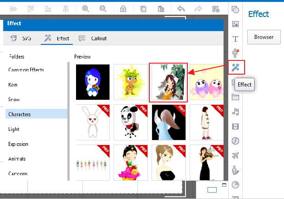
Task: Pick the white rabbit PRO thumbnail
Action: pos(93,122)
